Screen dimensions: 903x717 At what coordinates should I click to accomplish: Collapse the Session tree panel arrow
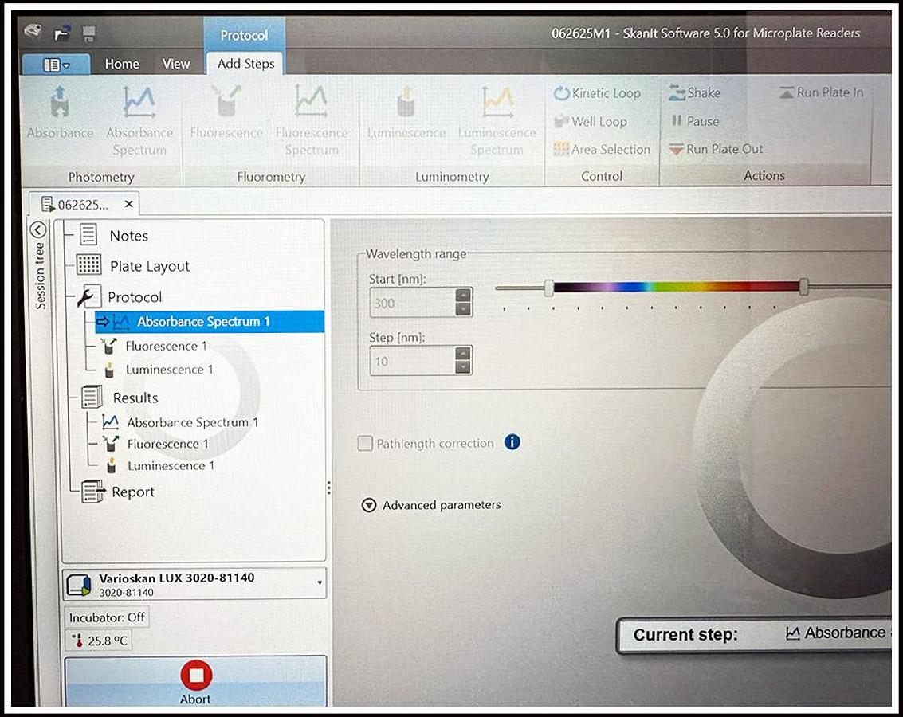tap(37, 230)
